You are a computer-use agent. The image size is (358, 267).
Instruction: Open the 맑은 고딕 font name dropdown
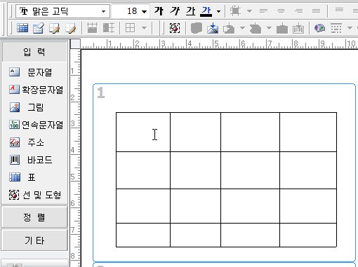(x=103, y=11)
